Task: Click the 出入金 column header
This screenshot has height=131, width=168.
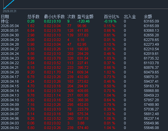Action: click(x=130, y=17)
